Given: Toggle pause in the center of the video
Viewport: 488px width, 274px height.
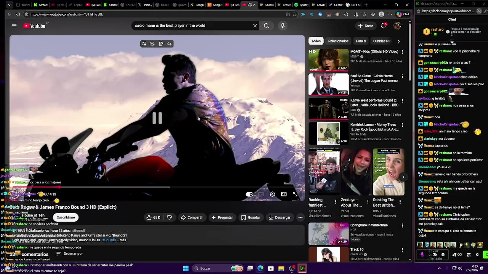Looking at the screenshot, I should pyautogui.click(x=157, y=118).
